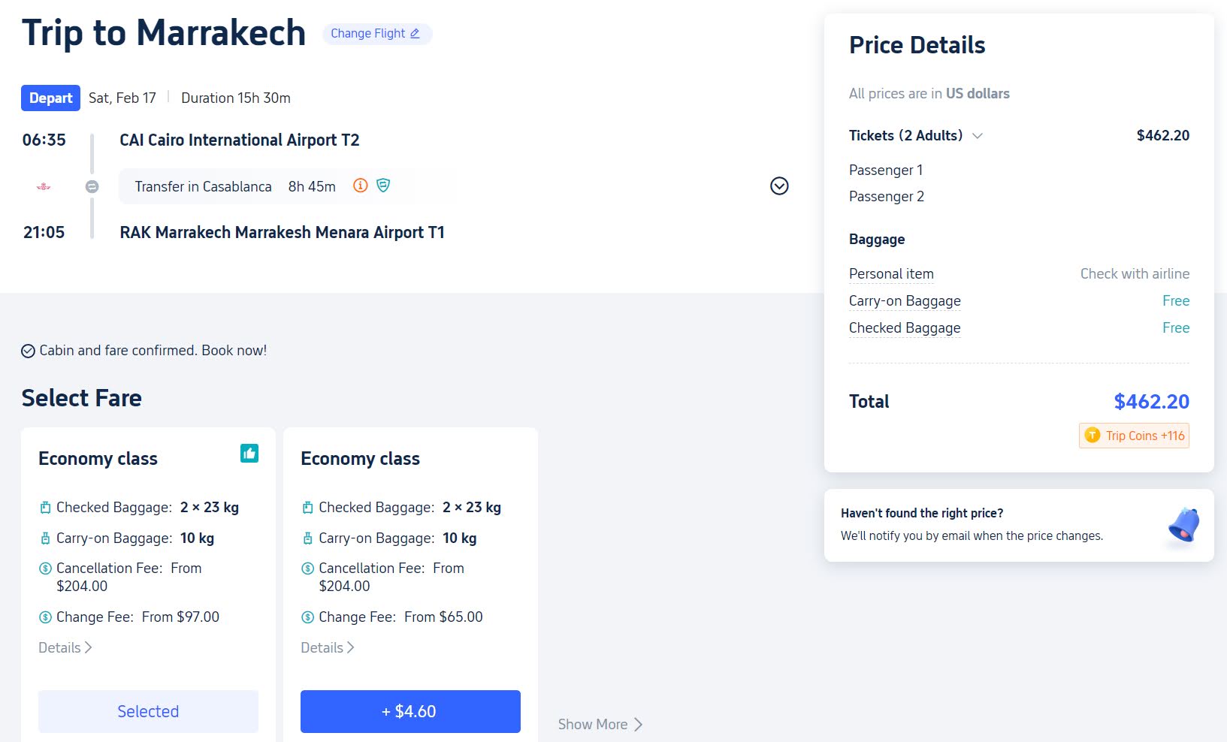This screenshot has height=742, width=1227.
Task: Click the Trip Coins coin icon
Action: [x=1092, y=435]
